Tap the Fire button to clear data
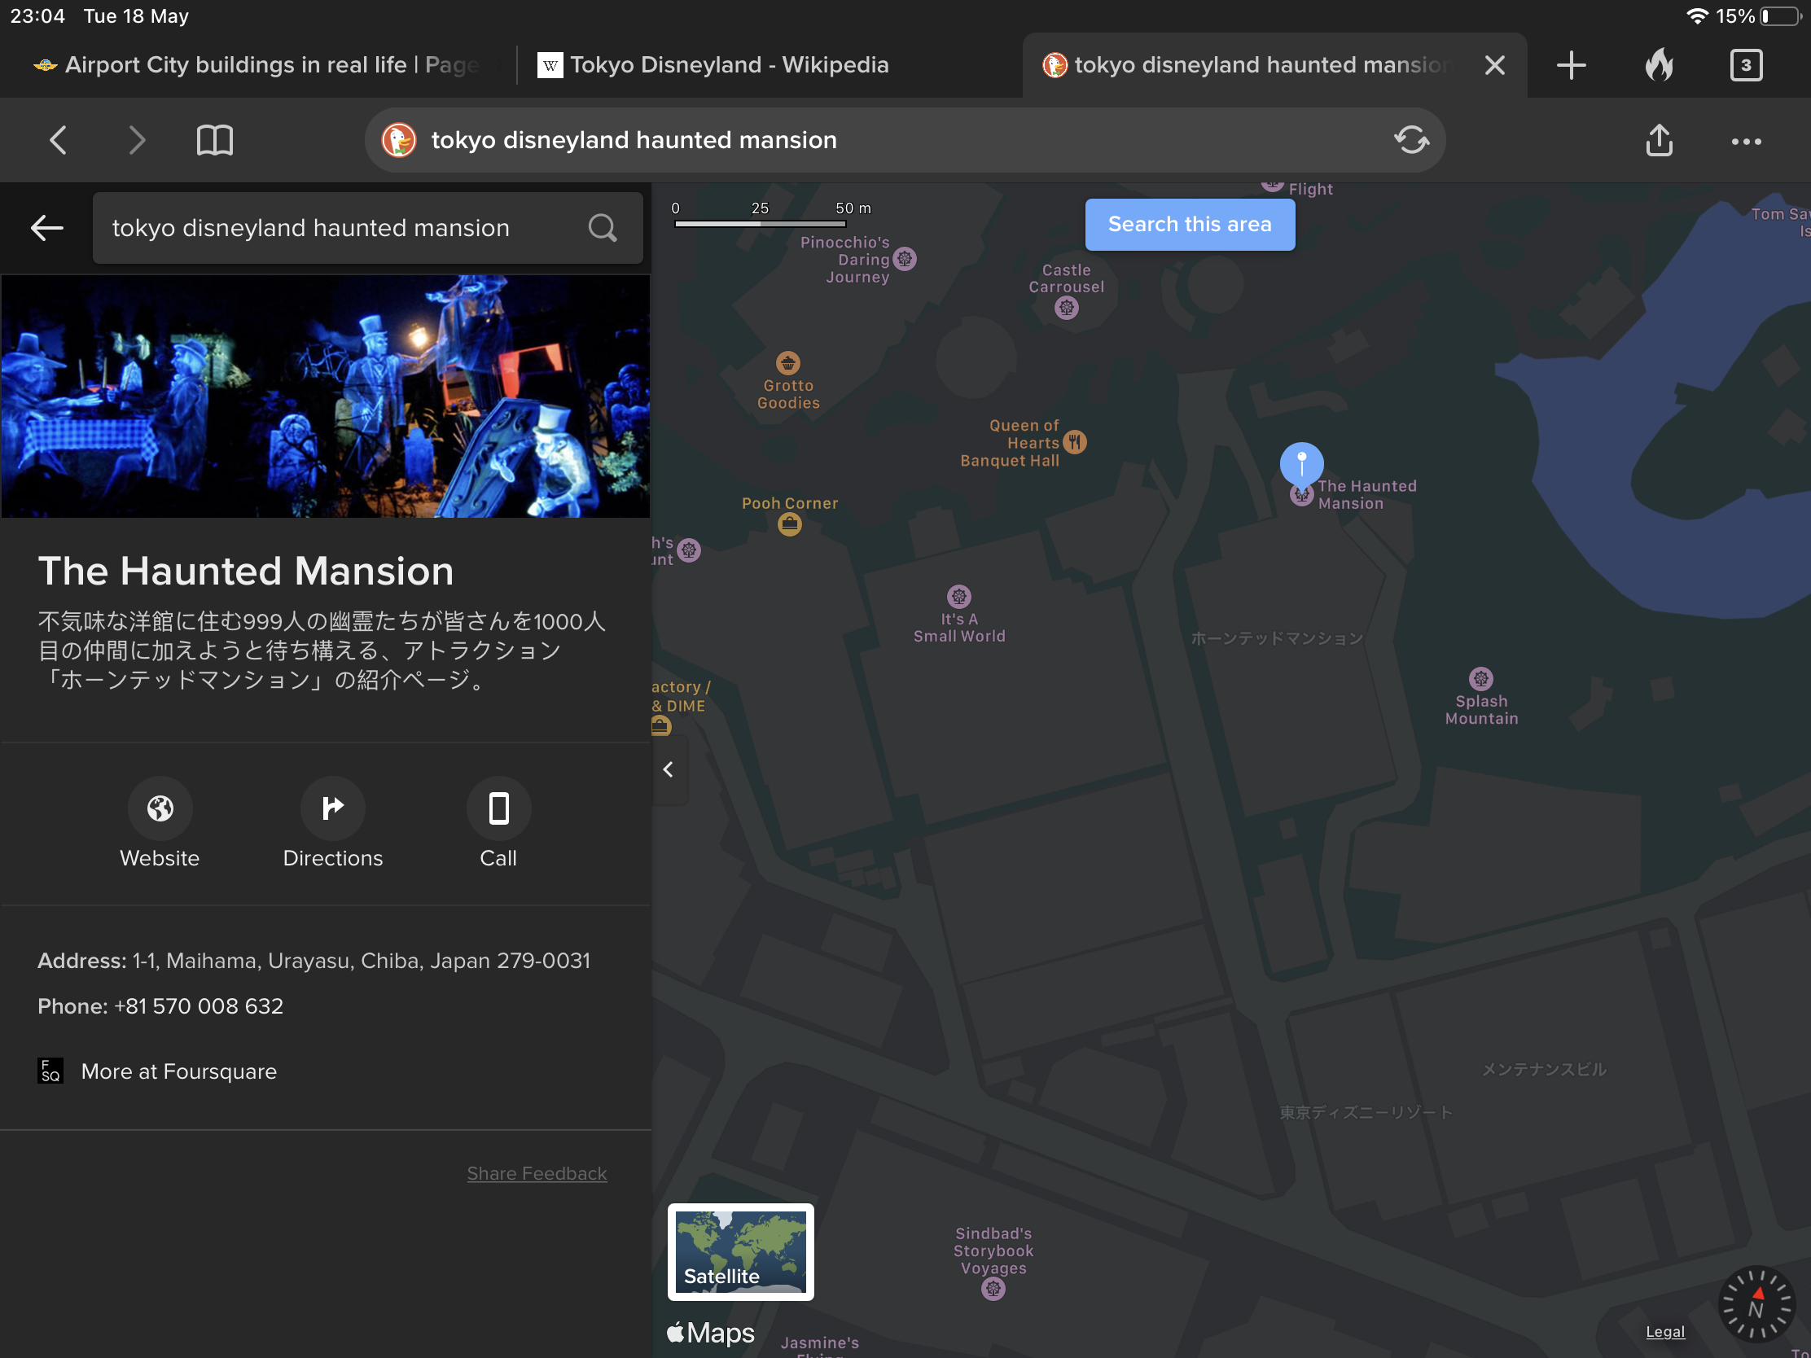1811x1358 pixels. click(1659, 64)
